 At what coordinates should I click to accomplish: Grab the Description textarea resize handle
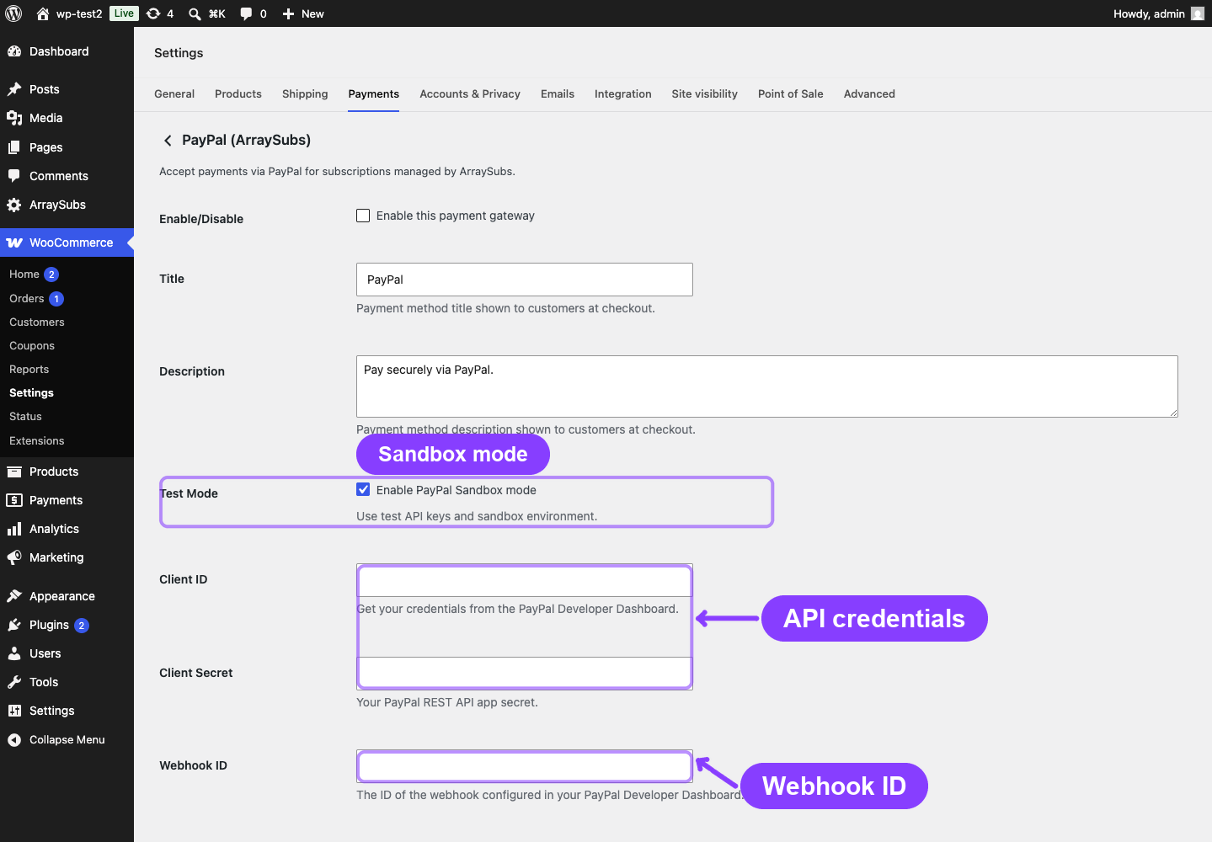point(1172,412)
